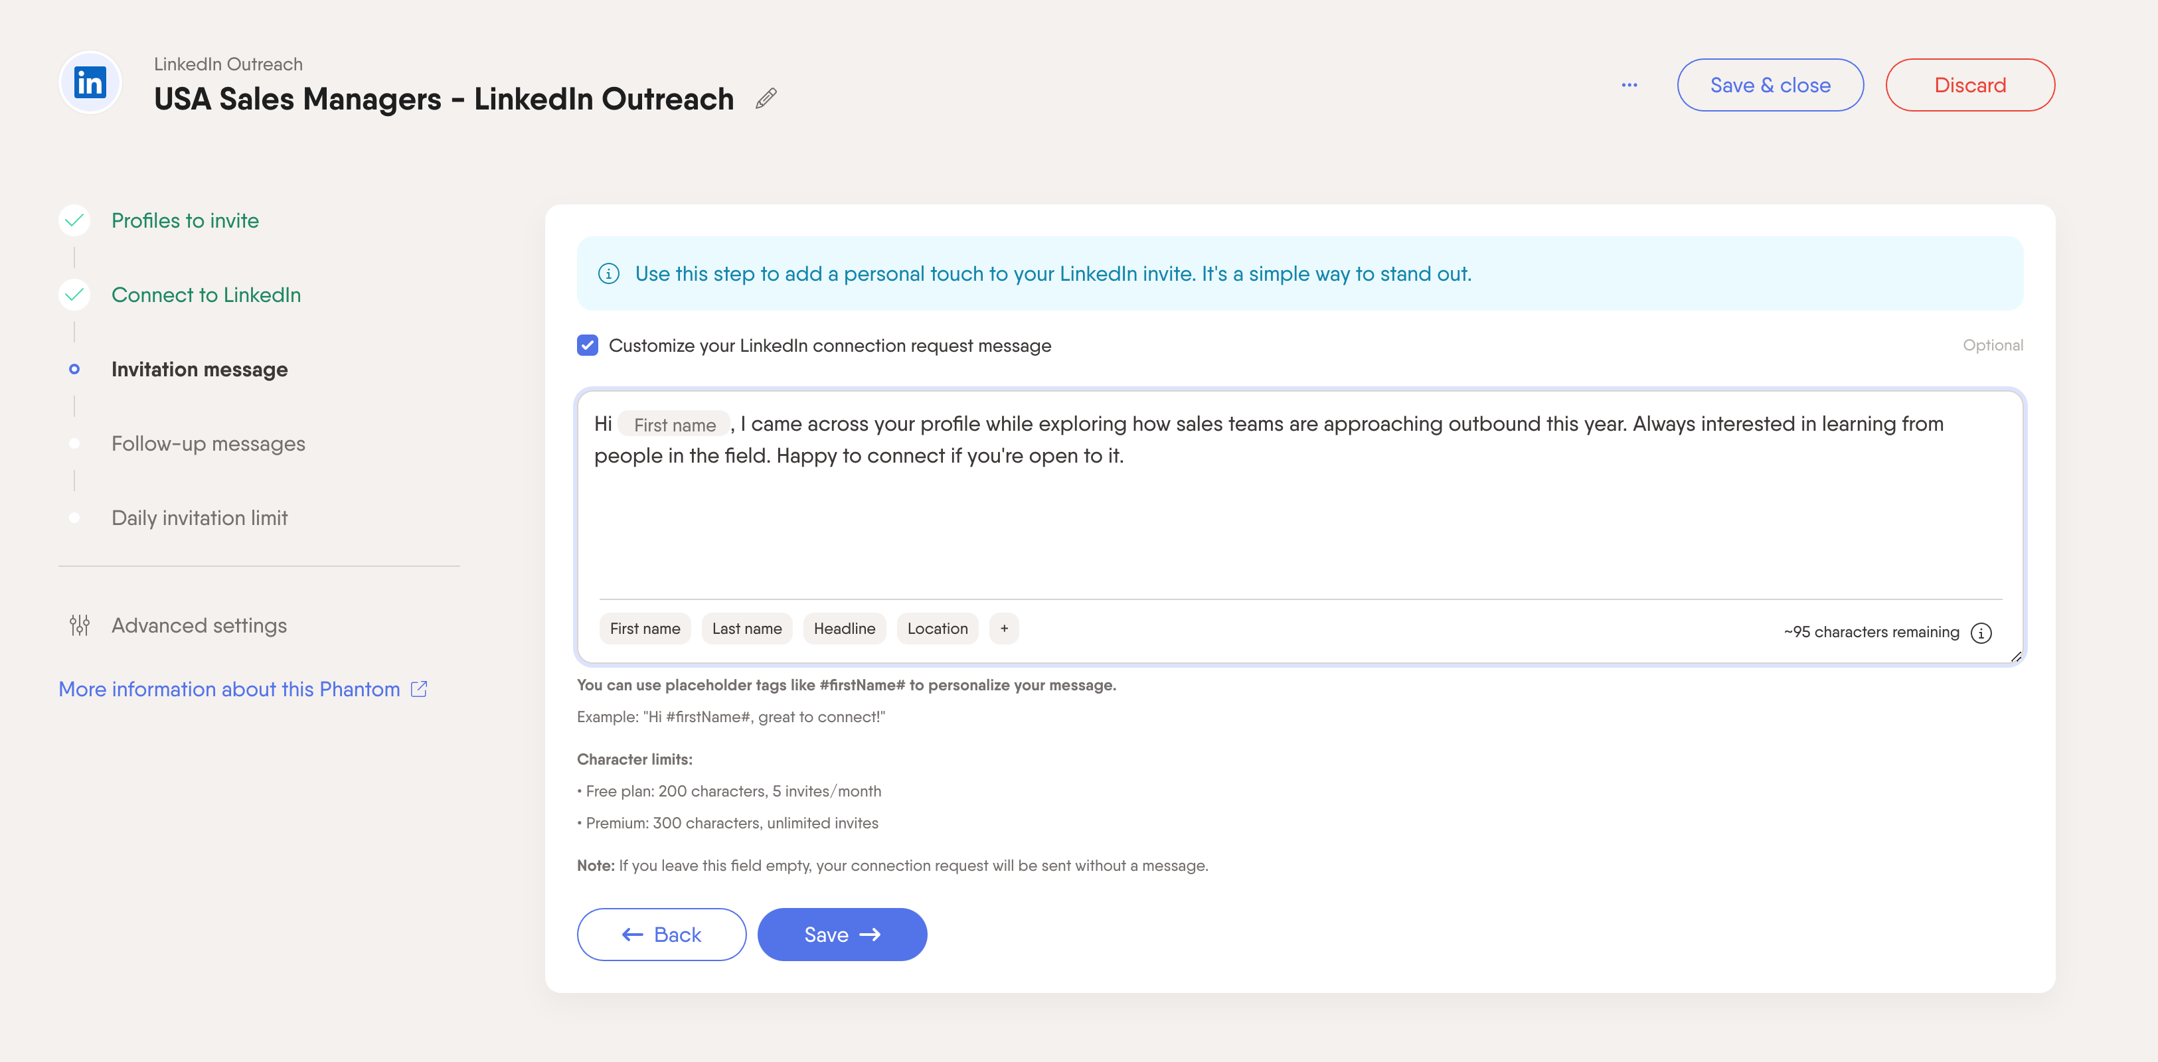Open More information about this Phantom link
Screen dimensions: 2158x1062
228,689
